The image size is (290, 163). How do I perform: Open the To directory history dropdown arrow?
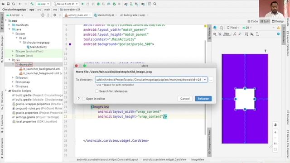pos(205,80)
